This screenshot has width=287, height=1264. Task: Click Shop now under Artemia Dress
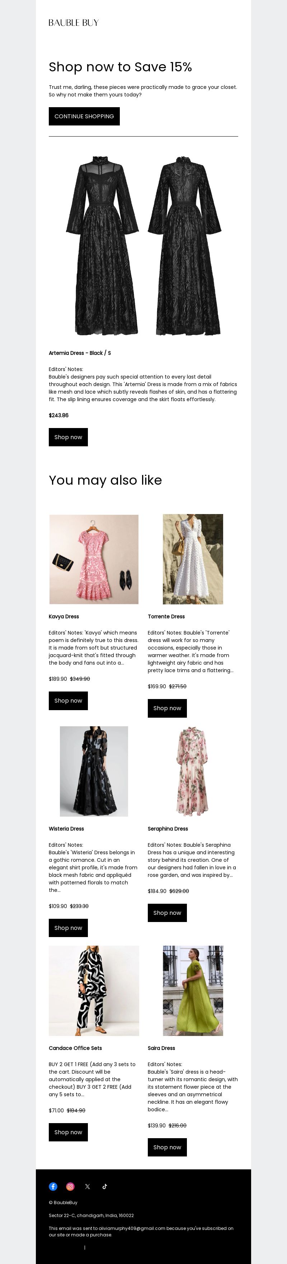tap(68, 437)
